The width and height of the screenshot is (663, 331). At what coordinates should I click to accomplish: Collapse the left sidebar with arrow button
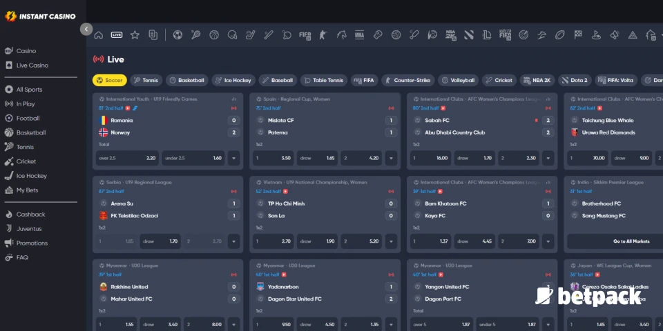[x=86, y=29]
